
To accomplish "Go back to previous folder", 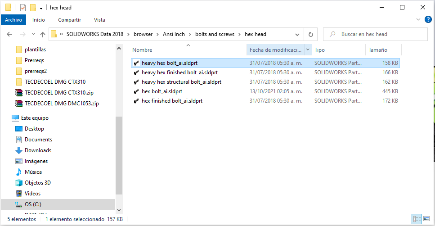I will coord(9,34).
